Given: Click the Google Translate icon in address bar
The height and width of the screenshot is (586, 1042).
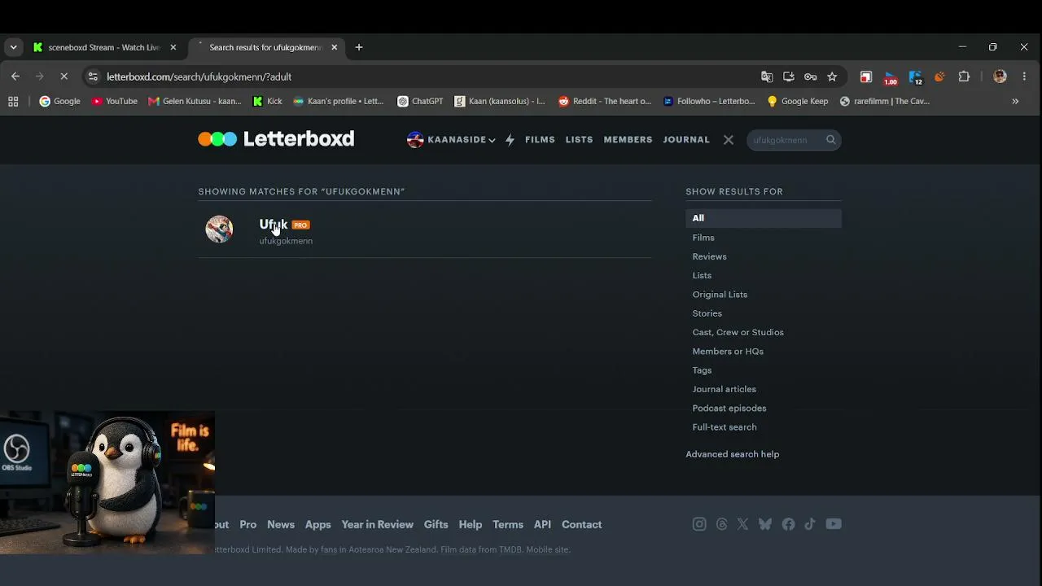Looking at the screenshot, I should pyautogui.click(x=767, y=77).
